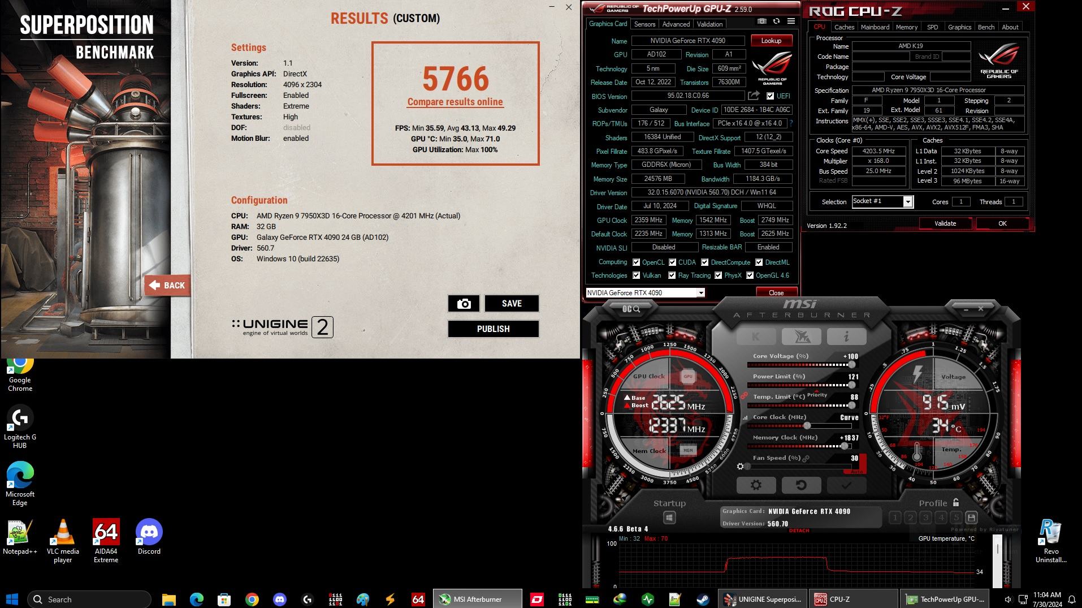Open the GPU-Z hamburger menu
Image resolution: width=1082 pixels, height=608 pixels.
(791, 21)
